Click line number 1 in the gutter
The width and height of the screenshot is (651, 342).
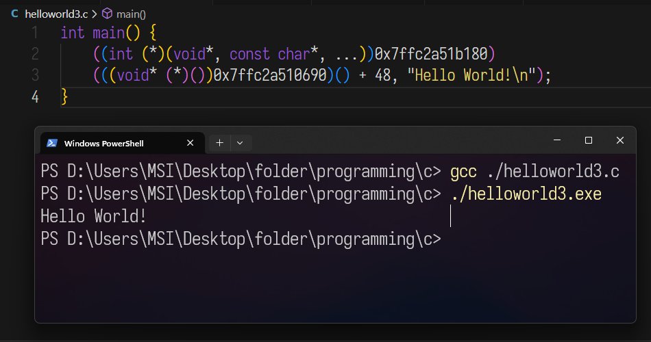[35, 33]
